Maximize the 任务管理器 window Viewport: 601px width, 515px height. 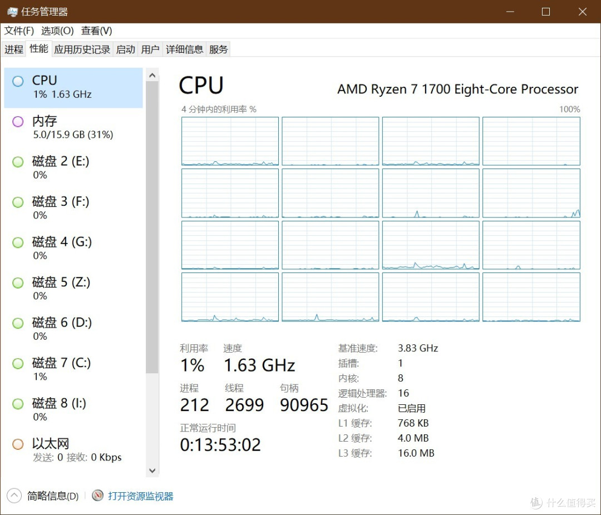(546, 12)
